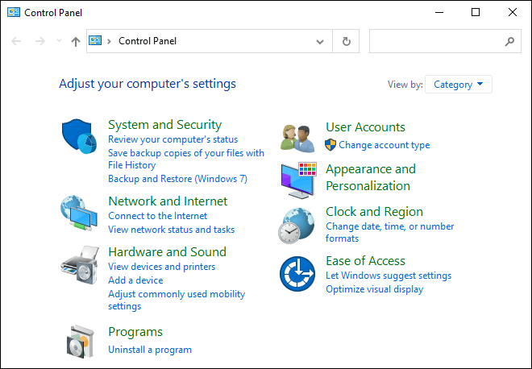Click the breadcrumb chevron before Control Panel

click(109, 41)
